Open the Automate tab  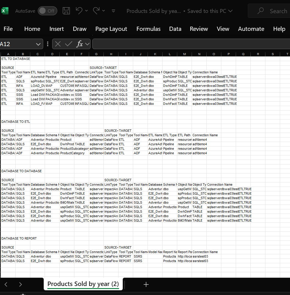251,29
